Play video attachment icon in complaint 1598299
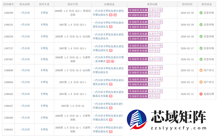Viewport: 217px width, 136px height. [x=115, y=15]
